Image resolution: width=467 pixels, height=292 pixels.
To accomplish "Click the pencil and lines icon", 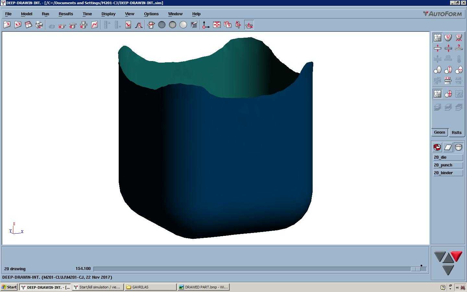I will click(x=194, y=25).
